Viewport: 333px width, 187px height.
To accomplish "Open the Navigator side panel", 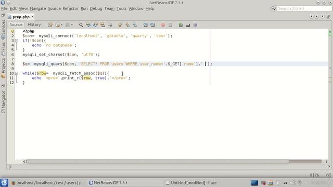I will coord(3,102).
